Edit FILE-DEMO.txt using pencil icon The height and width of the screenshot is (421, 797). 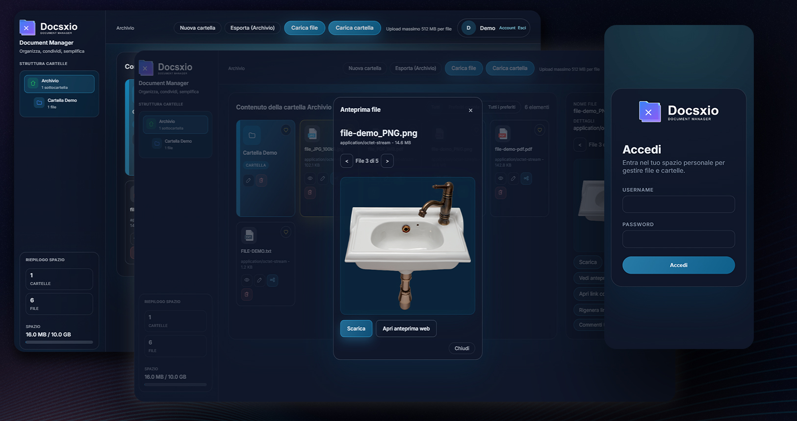[259, 280]
